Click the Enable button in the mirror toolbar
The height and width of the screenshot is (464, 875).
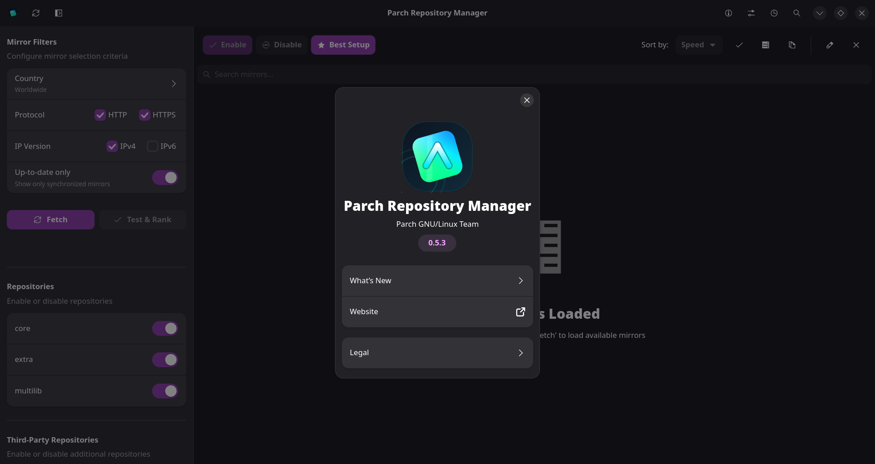(227, 45)
